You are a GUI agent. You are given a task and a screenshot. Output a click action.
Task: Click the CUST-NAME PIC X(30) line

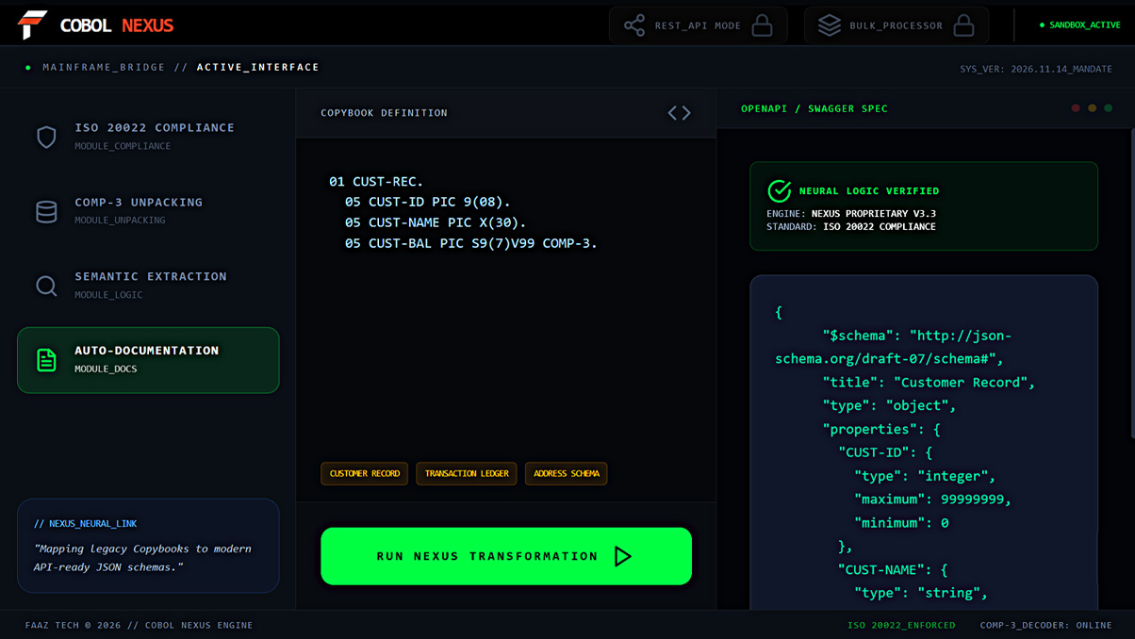click(x=436, y=222)
